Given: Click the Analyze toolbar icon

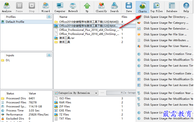Looking at the screenshot, I should (x=7, y=7).
